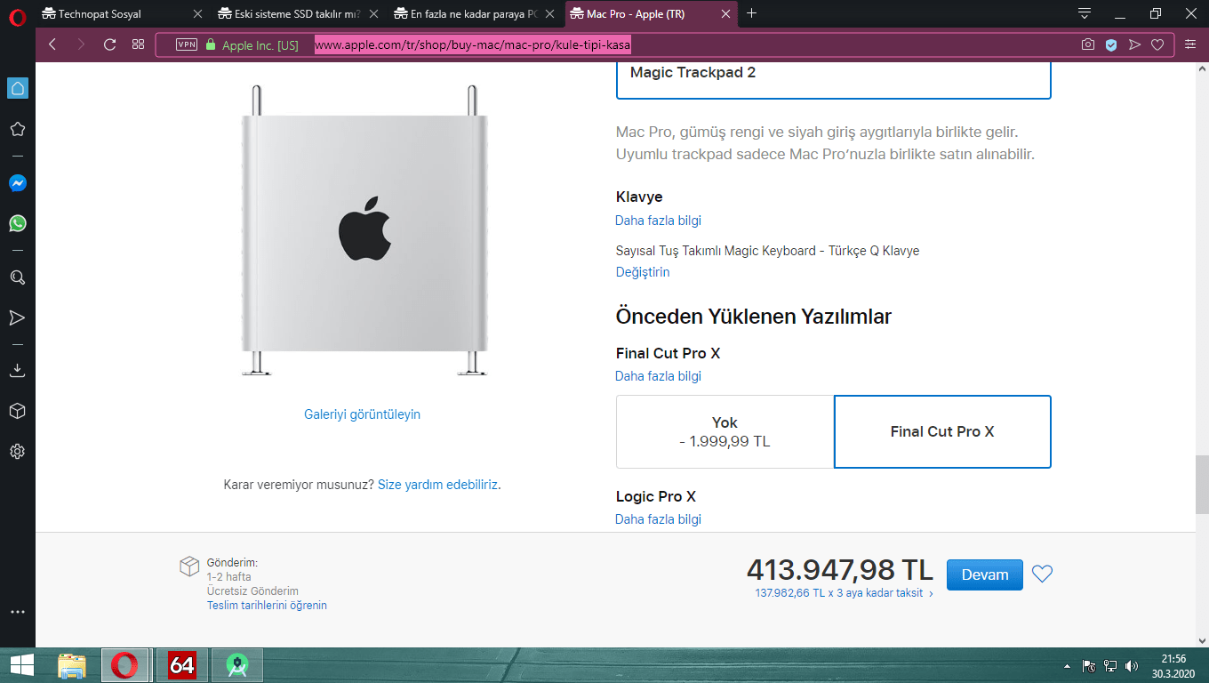
Task: Click the page vertical scrollbar thumb
Action: pos(1201,485)
